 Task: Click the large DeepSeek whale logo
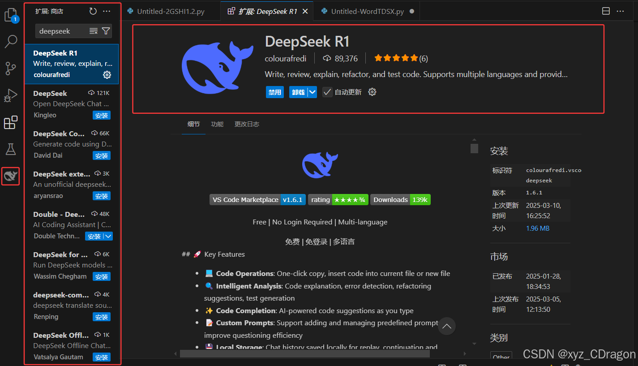pos(217,68)
